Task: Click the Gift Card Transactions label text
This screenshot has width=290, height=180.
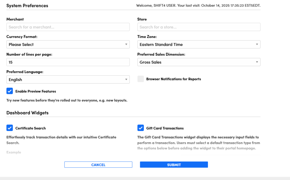Action: coord(165,128)
